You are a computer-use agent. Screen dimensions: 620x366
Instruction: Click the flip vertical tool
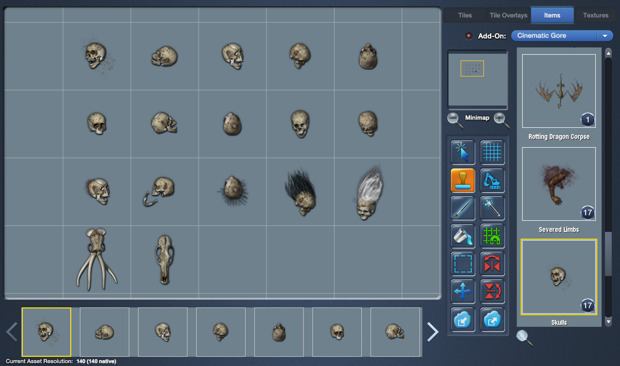pos(492,291)
